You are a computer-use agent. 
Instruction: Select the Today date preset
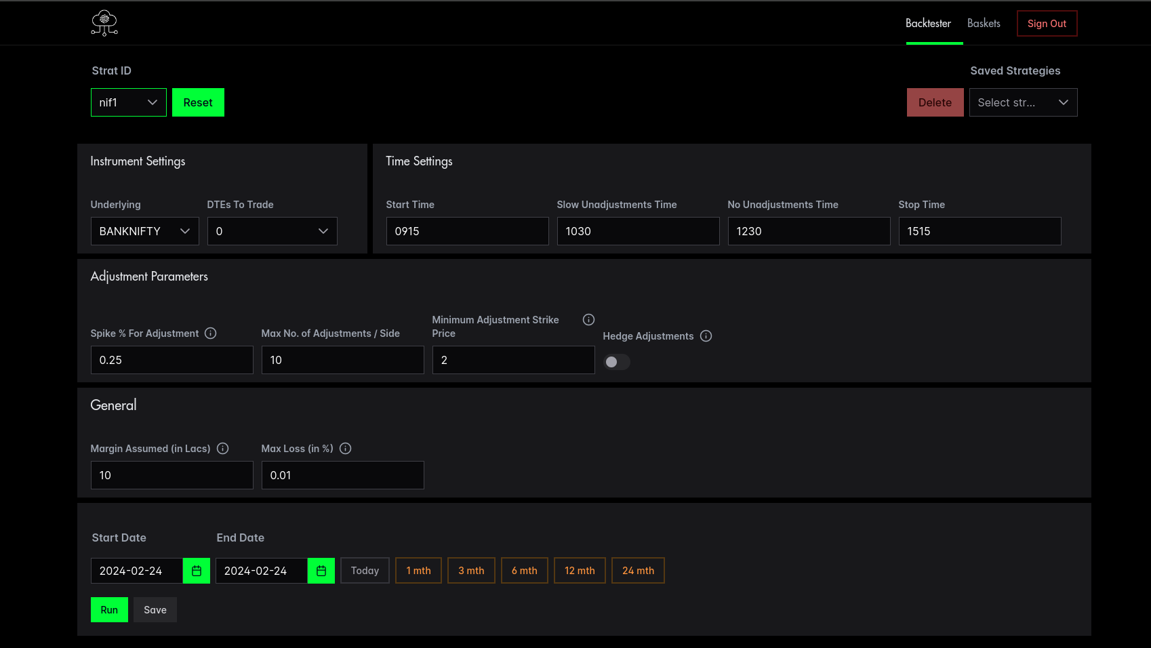point(365,571)
